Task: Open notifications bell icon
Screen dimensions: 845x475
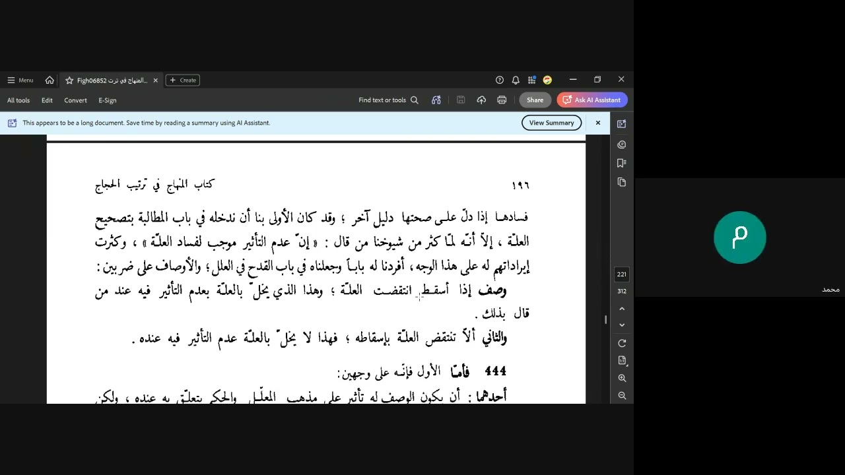Action: (516, 80)
